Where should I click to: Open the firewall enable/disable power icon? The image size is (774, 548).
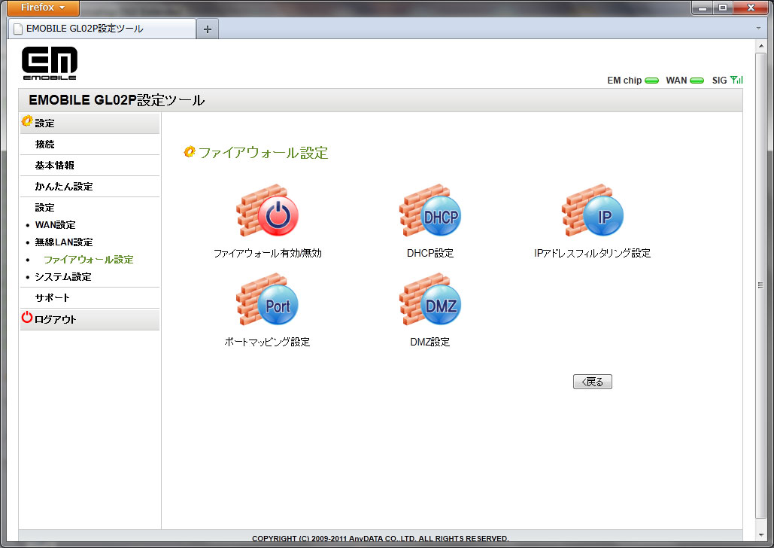tap(267, 211)
